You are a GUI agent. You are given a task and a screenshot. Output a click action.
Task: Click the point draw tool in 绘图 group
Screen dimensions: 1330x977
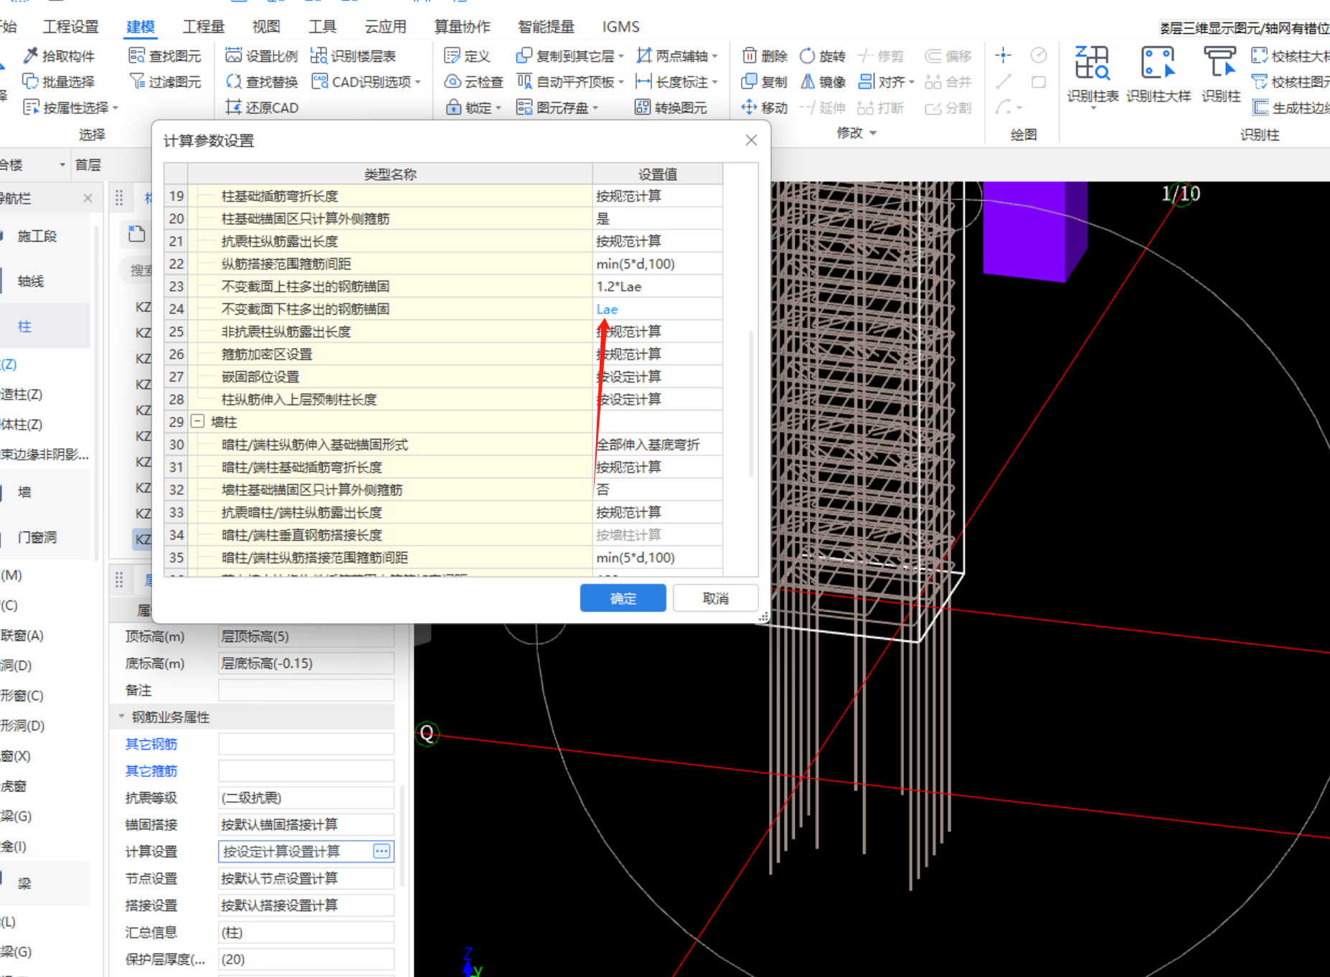click(x=1004, y=55)
